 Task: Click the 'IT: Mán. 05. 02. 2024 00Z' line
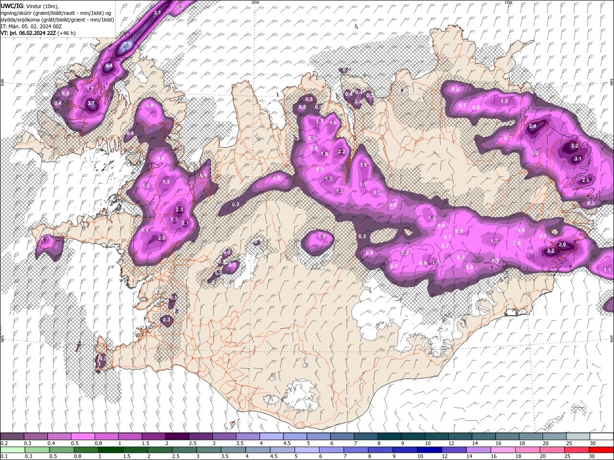coord(32,26)
